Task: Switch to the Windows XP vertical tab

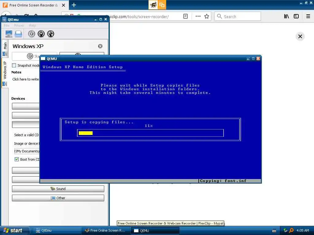Action: 5,73
